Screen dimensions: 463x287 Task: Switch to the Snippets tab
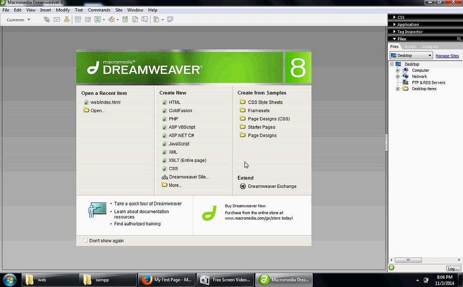coord(430,47)
